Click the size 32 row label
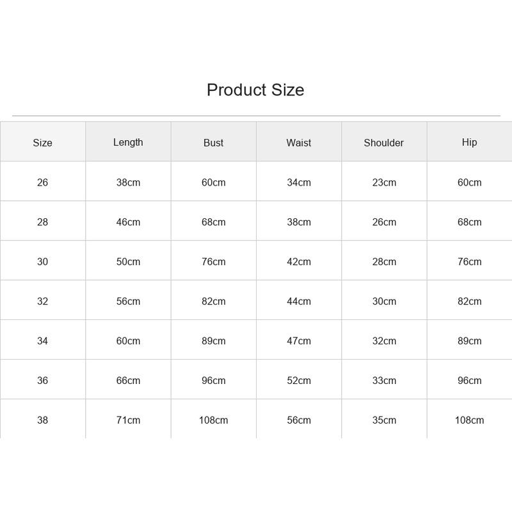This screenshot has height=512, width=512. 42,301
